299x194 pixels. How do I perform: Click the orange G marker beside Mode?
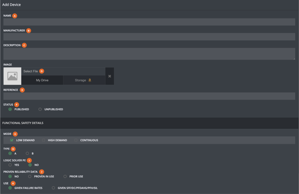15,134
